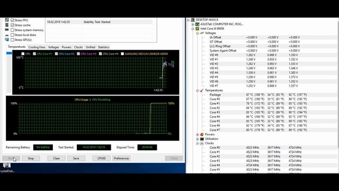Click the Clear button
This screenshot has height=191, width=339.
tap(57, 158)
